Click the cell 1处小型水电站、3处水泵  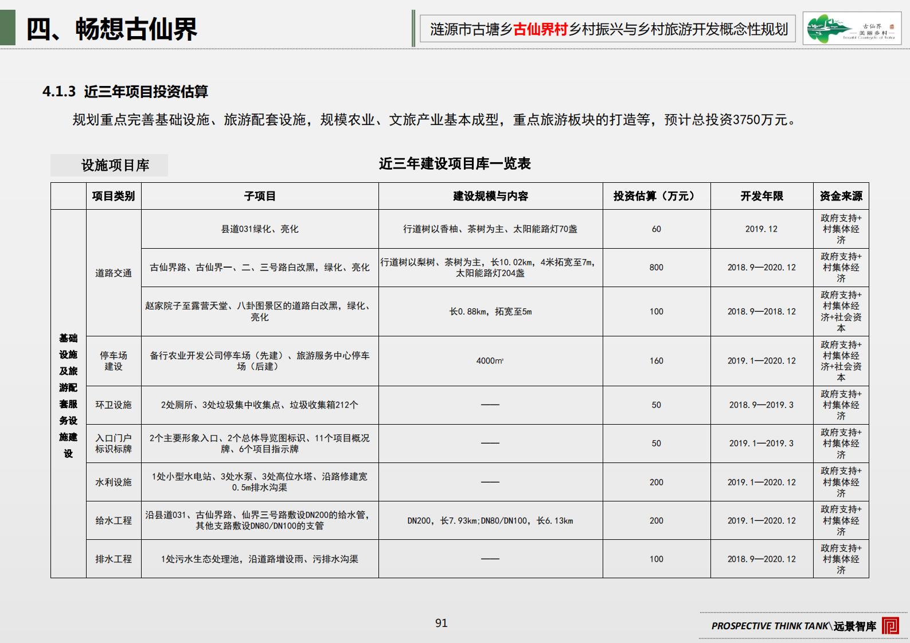pos(260,482)
